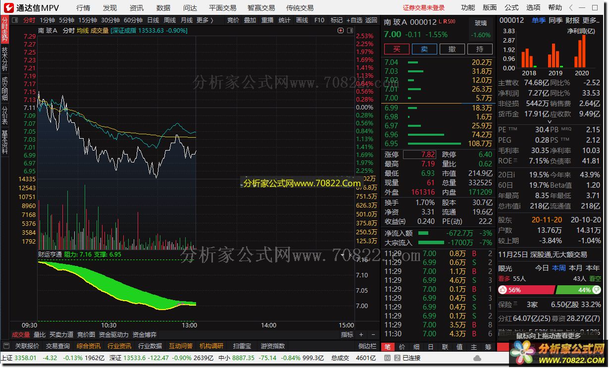The height and width of the screenshot is (368, 609).
Task: Click 返回 button in toolbar
Action: 371,20
